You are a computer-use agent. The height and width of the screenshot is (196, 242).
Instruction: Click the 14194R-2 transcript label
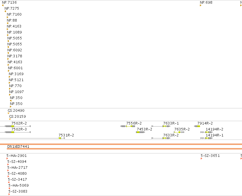(214, 129)
